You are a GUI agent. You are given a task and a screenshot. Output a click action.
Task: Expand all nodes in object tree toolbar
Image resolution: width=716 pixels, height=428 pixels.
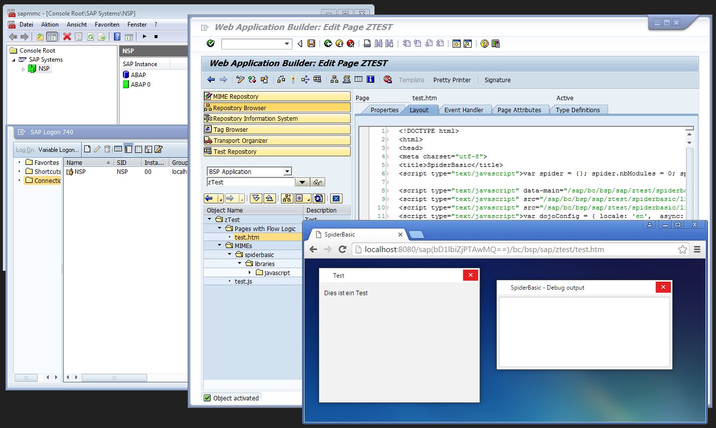coord(256,198)
